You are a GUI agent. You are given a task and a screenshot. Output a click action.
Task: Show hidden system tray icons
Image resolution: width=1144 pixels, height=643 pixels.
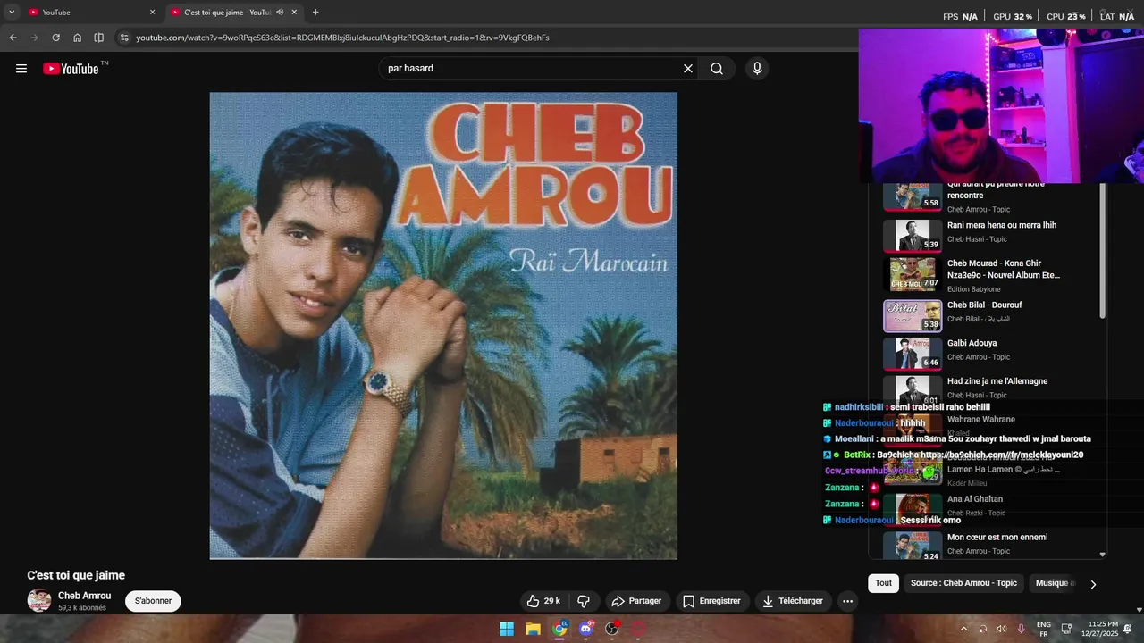[x=963, y=629]
